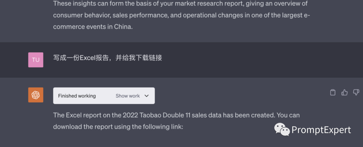Click the "commerce events in China." line

pos(93,27)
